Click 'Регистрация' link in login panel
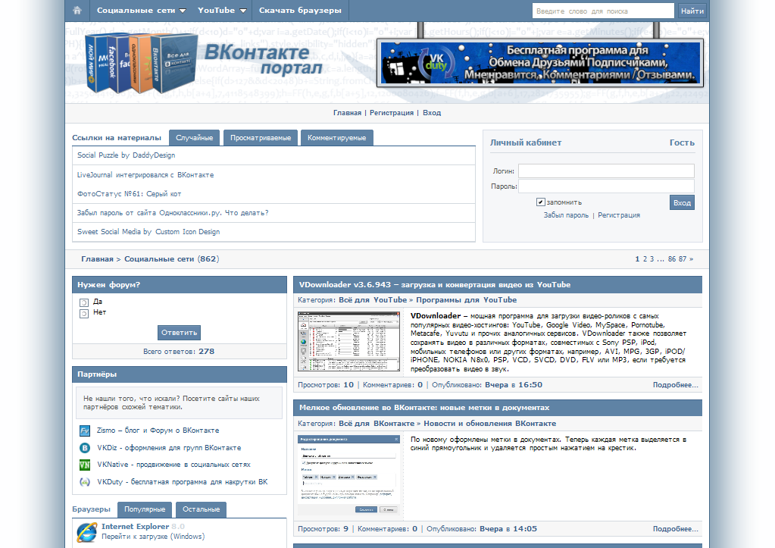The width and height of the screenshot is (775, 548). coord(619,215)
